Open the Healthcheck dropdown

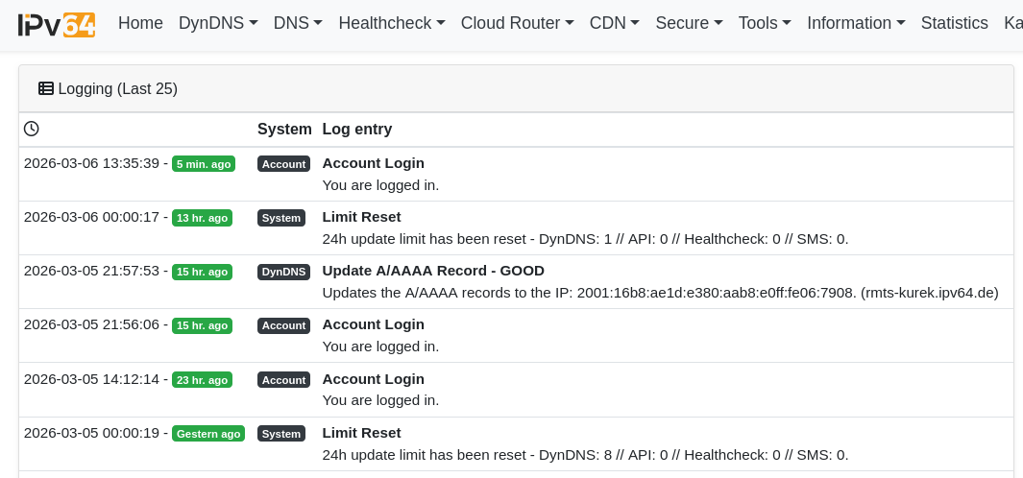[x=391, y=23]
